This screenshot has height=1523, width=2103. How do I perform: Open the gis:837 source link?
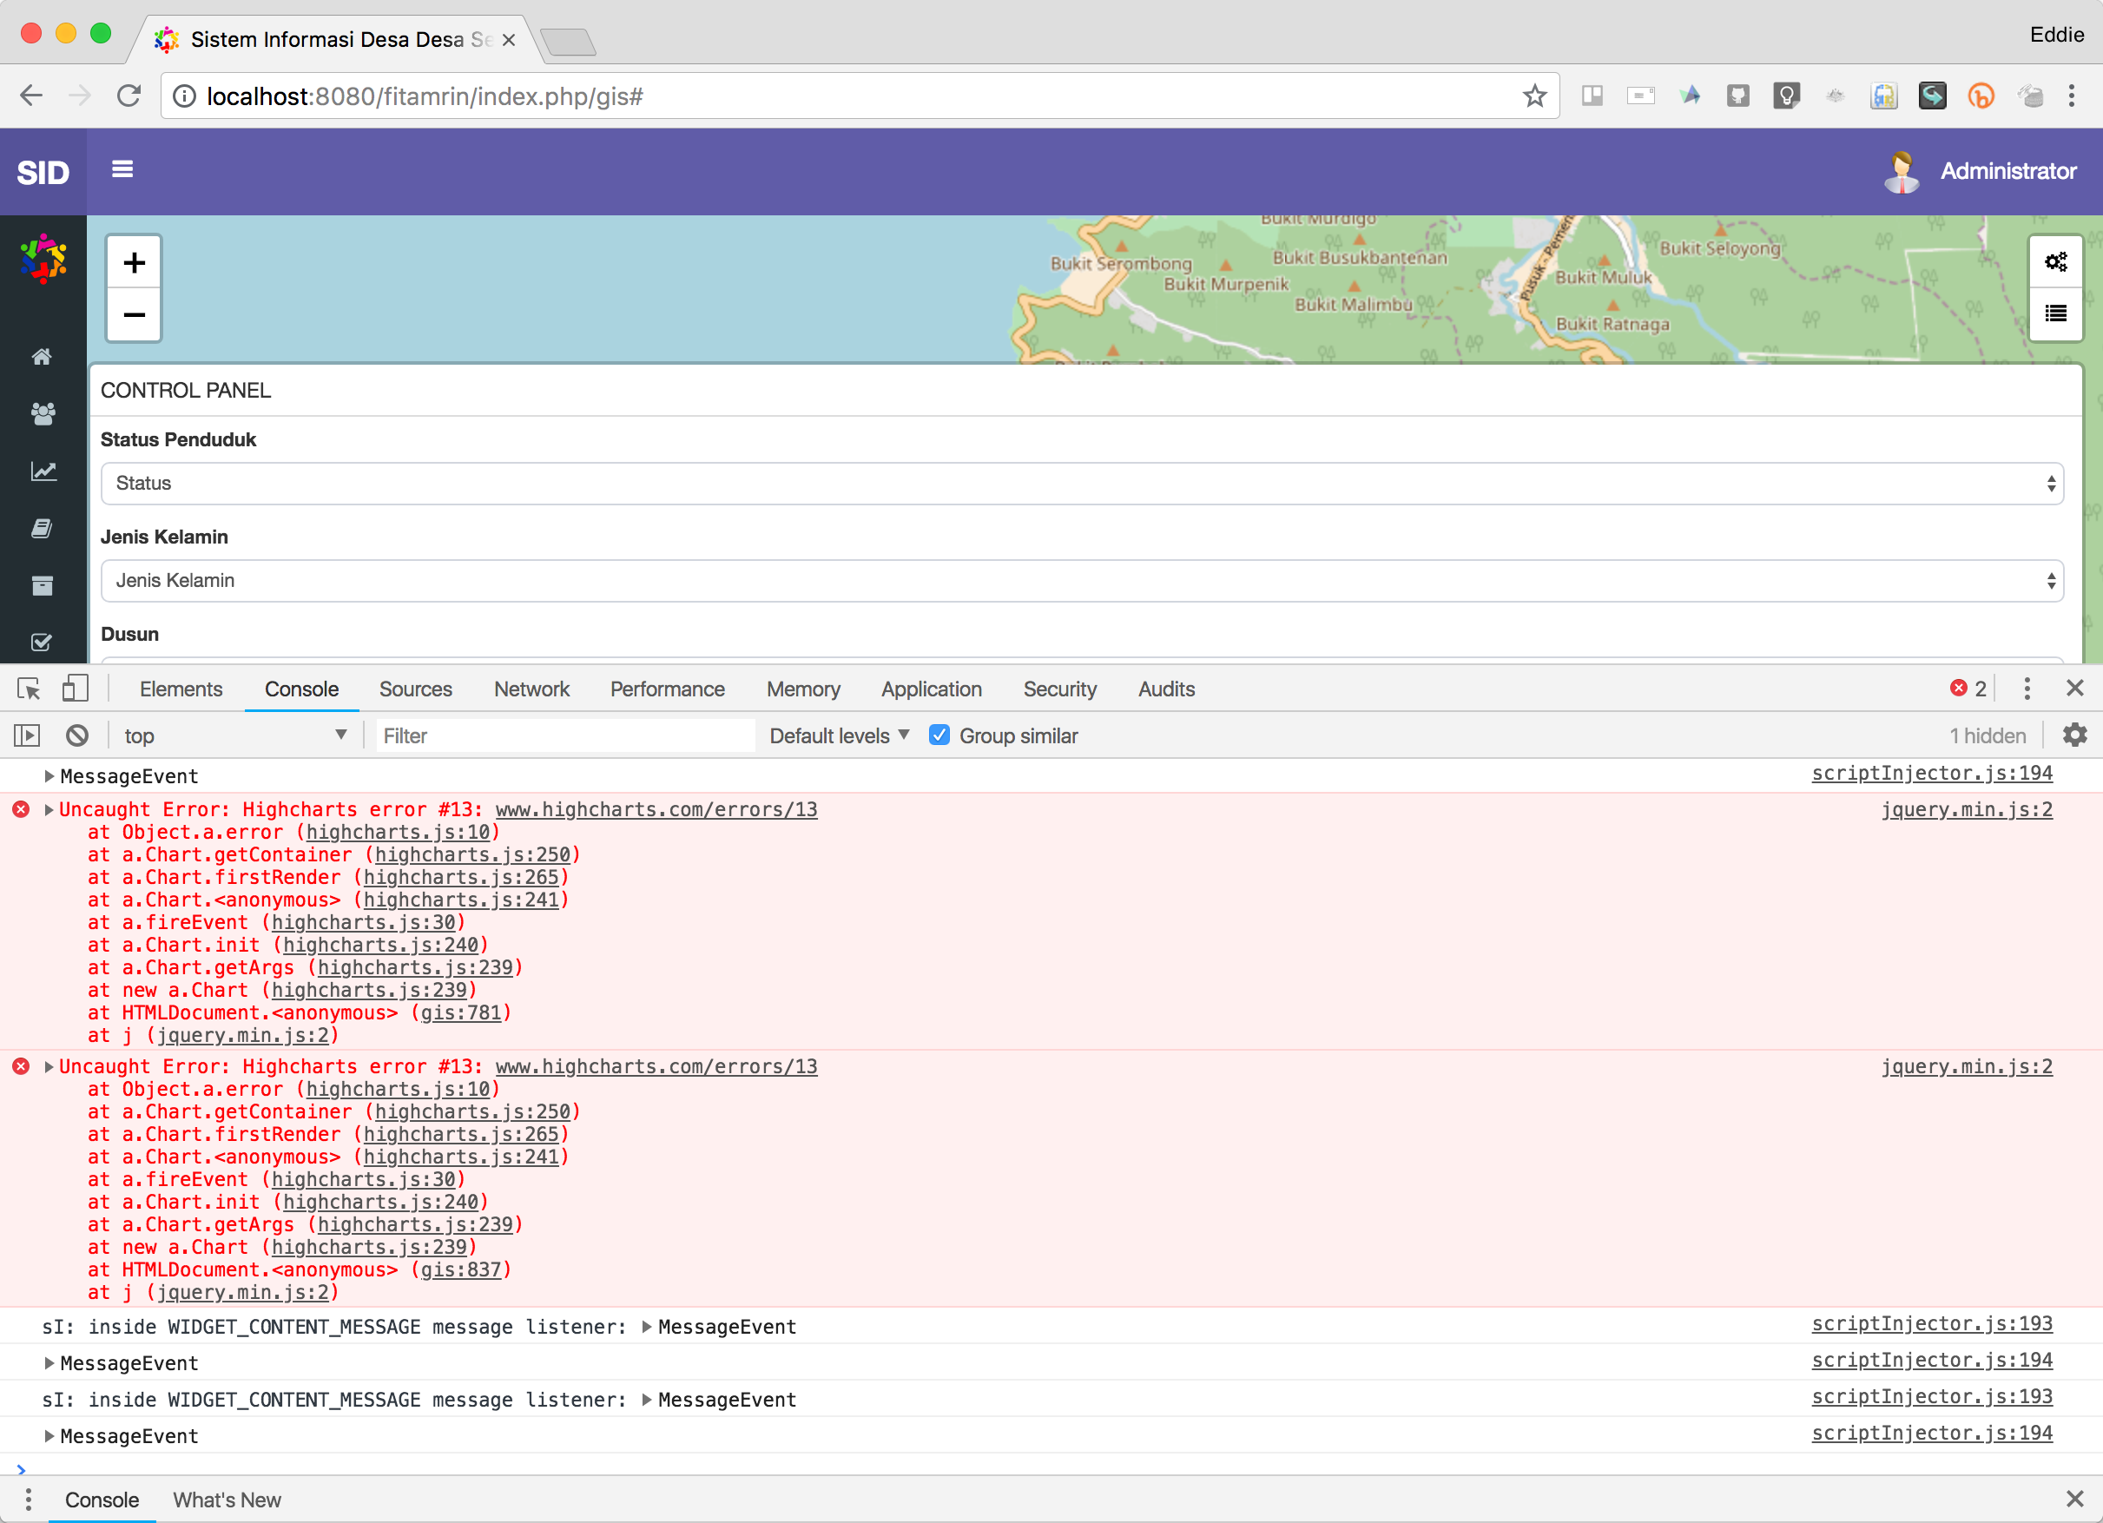[x=461, y=1269]
